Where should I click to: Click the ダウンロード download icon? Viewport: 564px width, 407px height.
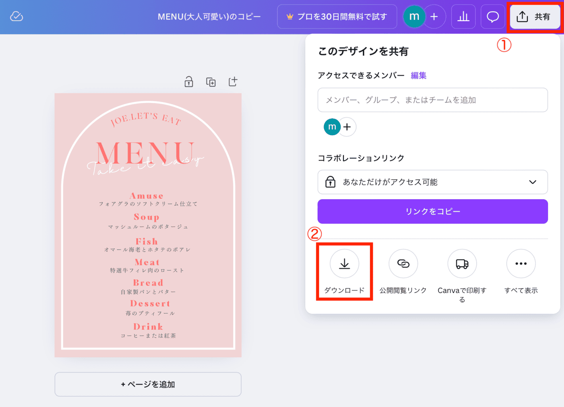pos(344,264)
